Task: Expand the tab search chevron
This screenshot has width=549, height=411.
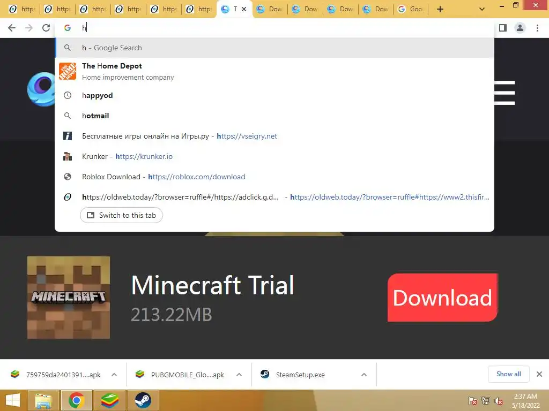Action: tap(482, 9)
